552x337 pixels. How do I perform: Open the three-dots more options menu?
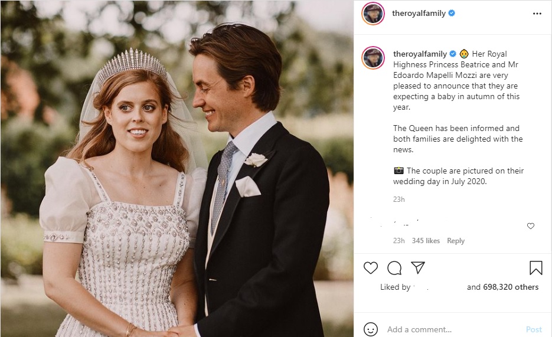tap(537, 14)
